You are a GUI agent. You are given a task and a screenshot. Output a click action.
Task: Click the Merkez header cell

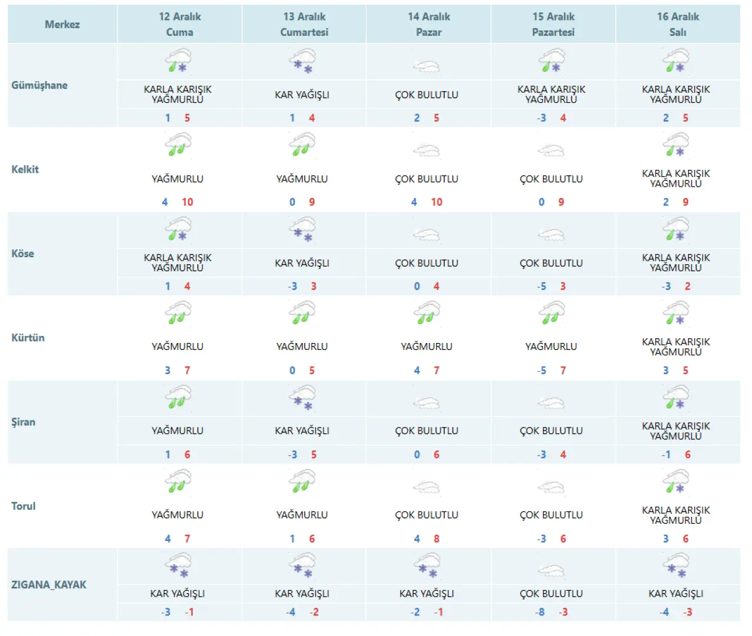tap(62, 24)
